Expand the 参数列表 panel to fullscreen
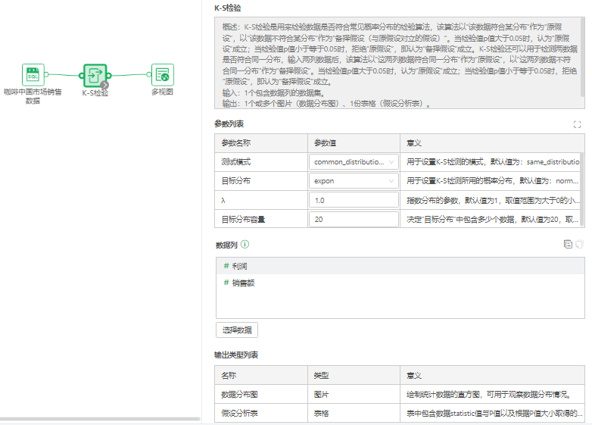The height and width of the screenshot is (425, 592). coord(578,124)
